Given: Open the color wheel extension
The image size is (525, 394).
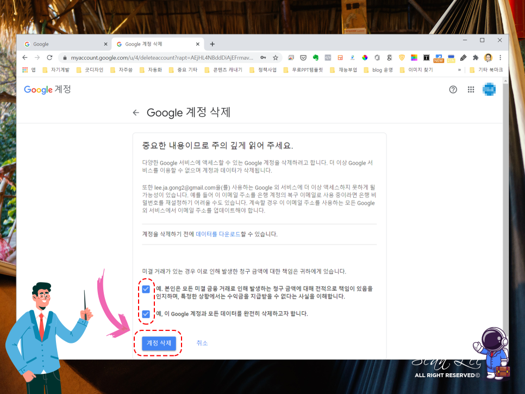Looking at the screenshot, I should [365, 58].
